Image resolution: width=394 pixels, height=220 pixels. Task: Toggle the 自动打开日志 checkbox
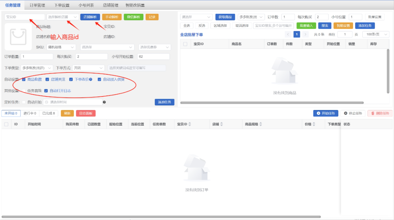[46, 91]
